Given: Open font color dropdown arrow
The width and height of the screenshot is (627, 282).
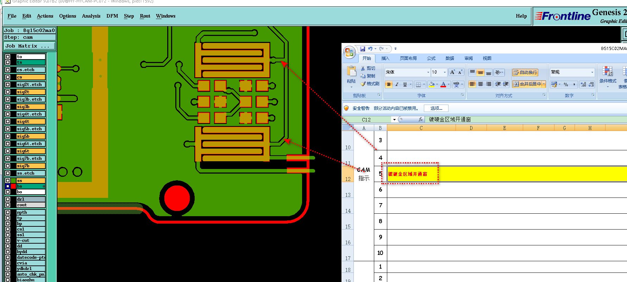Looking at the screenshot, I should tap(449, 84).
